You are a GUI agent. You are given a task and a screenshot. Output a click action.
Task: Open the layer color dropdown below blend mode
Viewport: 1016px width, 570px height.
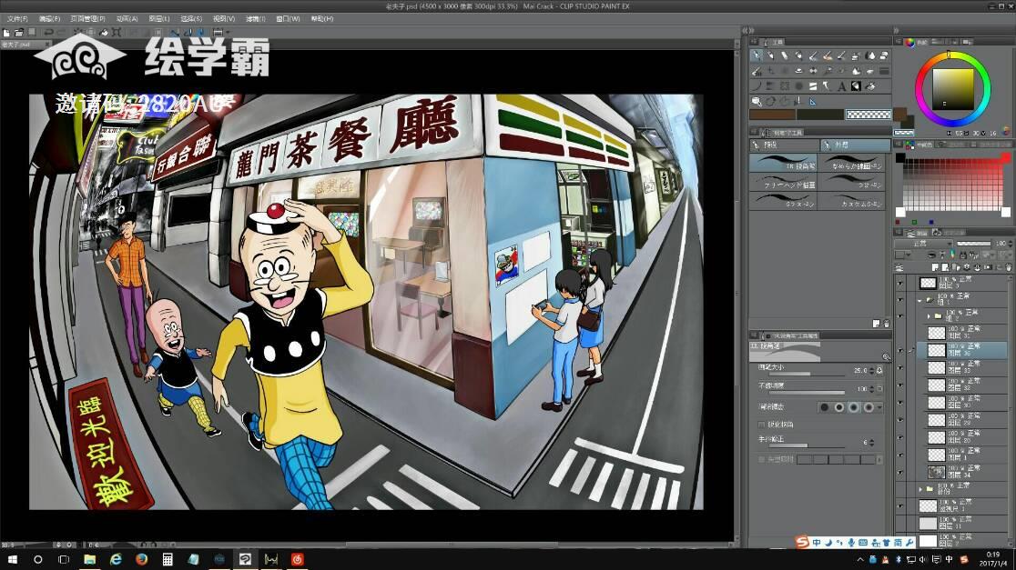point(909,255)
